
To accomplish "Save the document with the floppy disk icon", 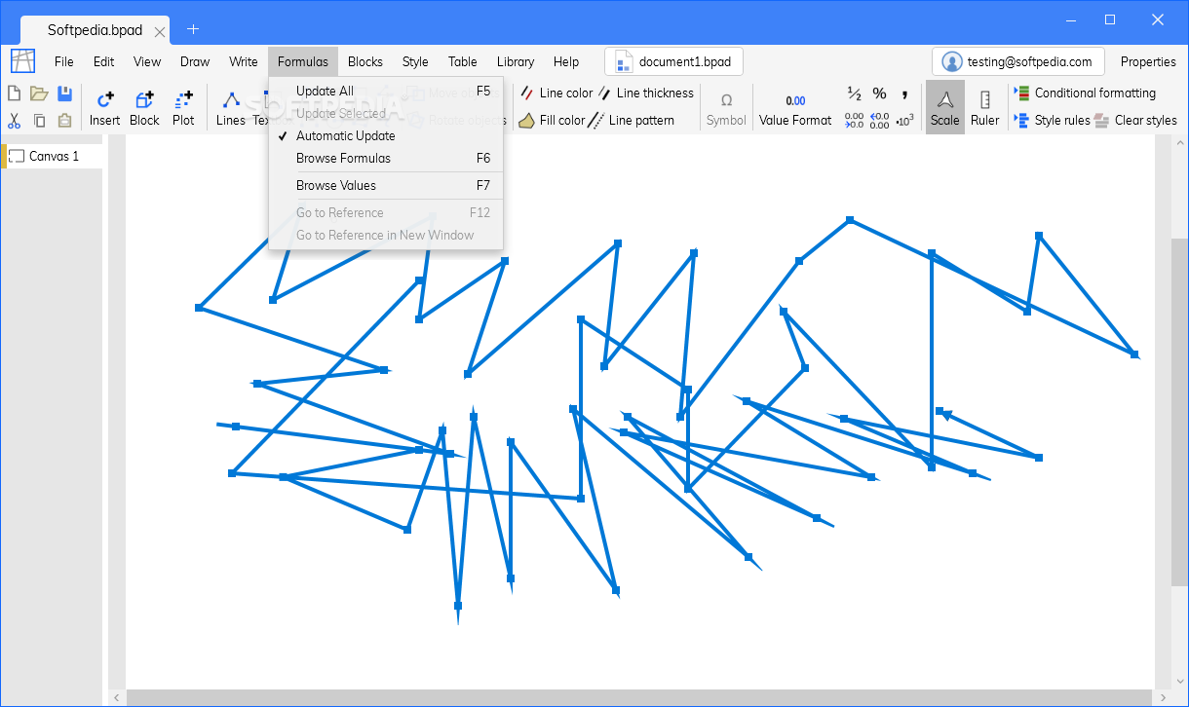I will click(64, 94).
